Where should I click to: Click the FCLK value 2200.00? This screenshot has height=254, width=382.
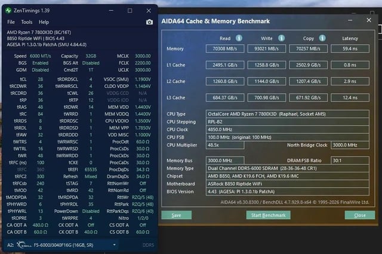[x=143, y=63]
